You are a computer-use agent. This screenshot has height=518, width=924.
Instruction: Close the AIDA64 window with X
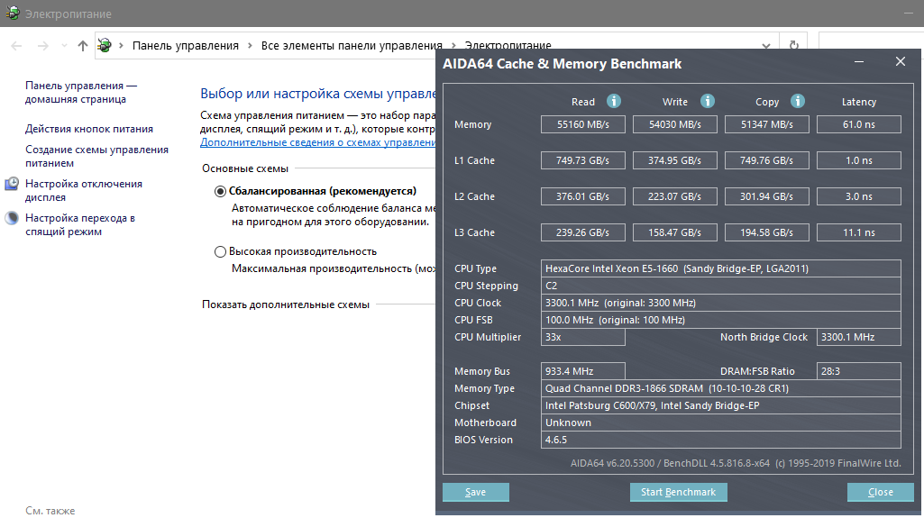coord(901,62)
